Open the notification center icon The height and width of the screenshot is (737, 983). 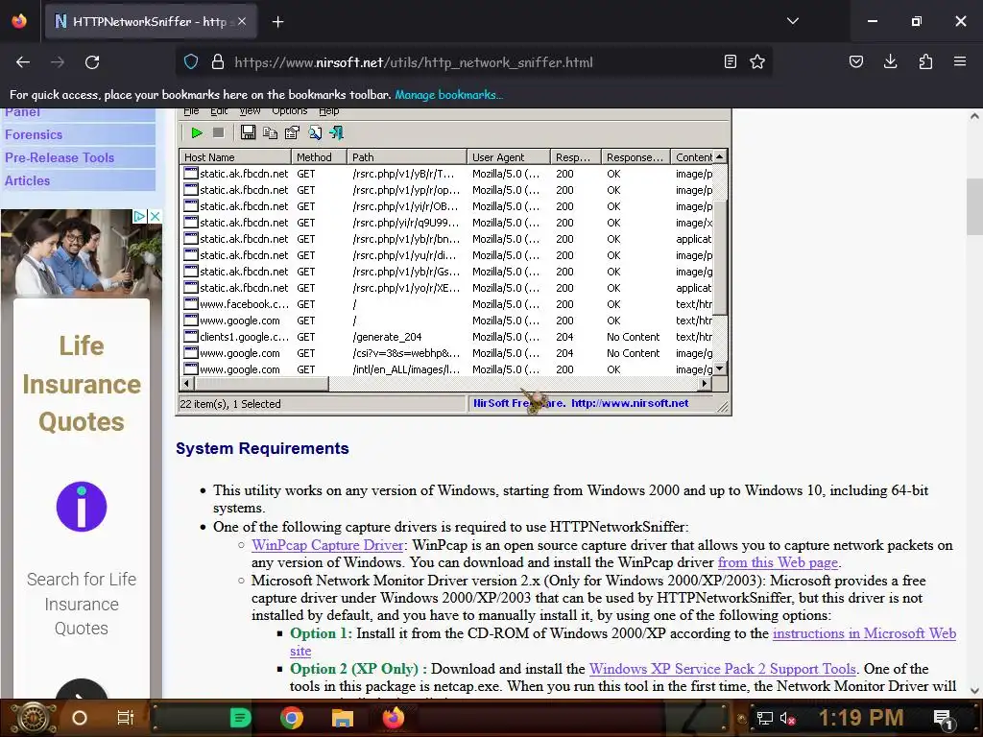944,719
